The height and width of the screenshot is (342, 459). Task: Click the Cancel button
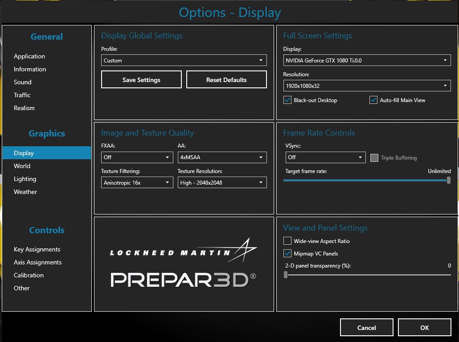366,327
